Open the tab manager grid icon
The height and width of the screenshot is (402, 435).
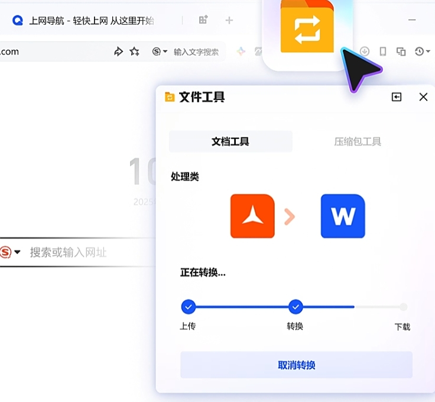(x=203, y=20)
